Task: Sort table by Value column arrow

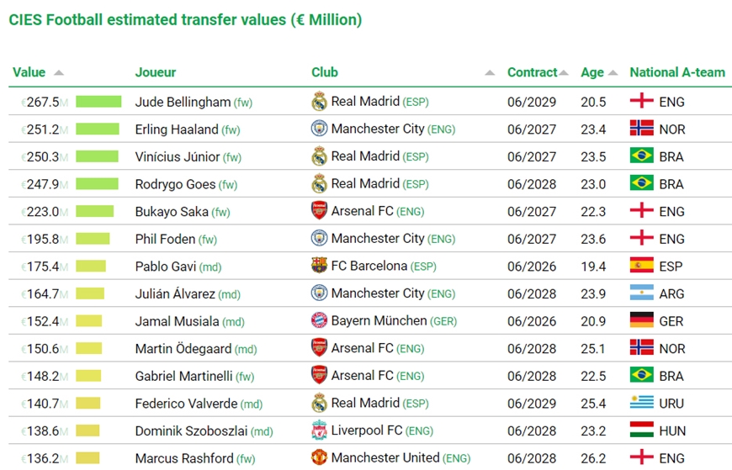Action: (58, 73)
